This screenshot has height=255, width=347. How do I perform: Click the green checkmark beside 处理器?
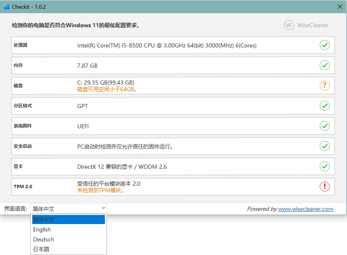(325, 45)
